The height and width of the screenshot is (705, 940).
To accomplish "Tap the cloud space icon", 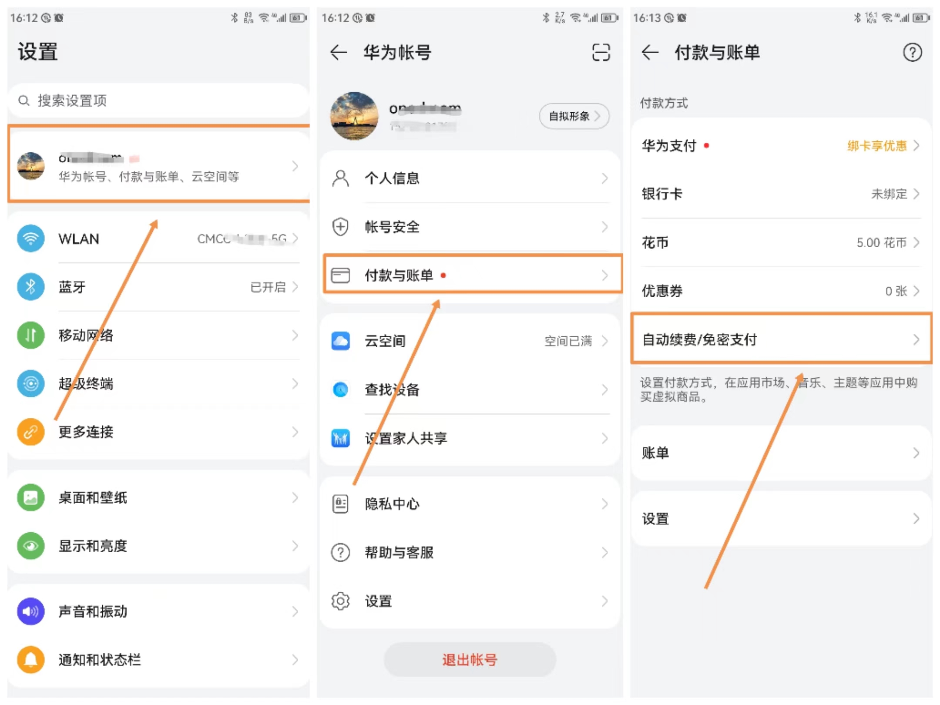I will point(340,341).
